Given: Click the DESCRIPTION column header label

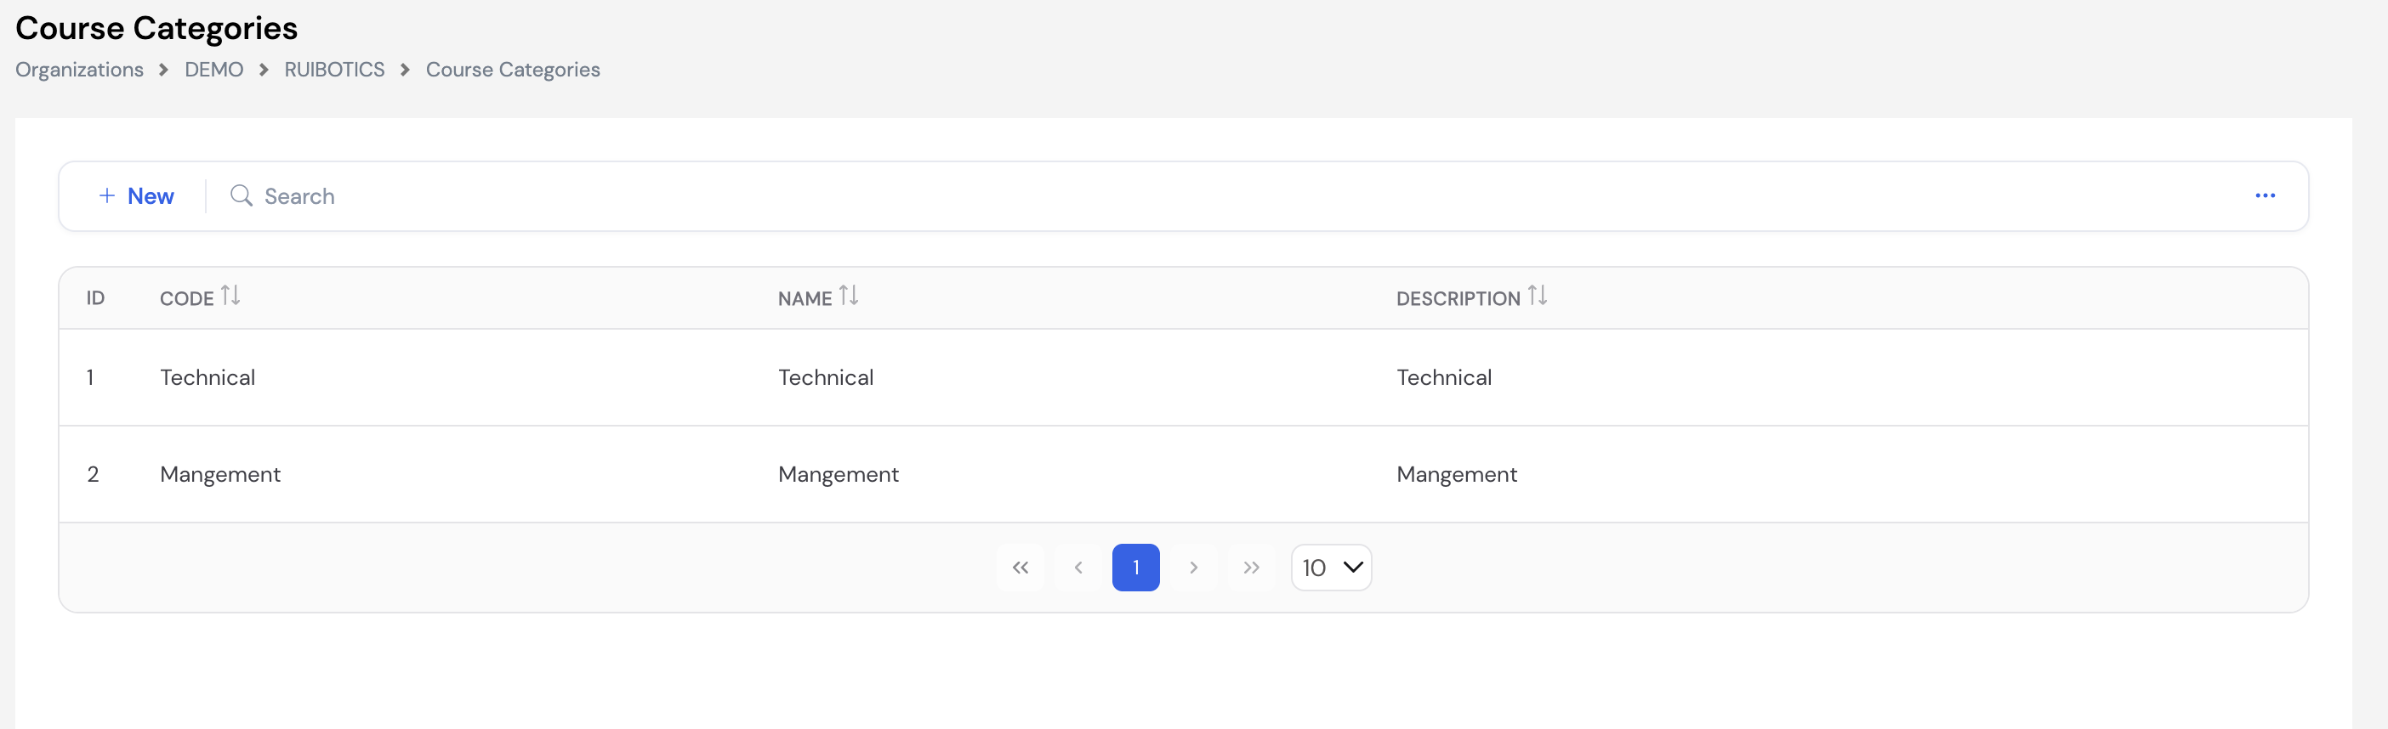Looking at the screenshot, I should point(1458,298).
